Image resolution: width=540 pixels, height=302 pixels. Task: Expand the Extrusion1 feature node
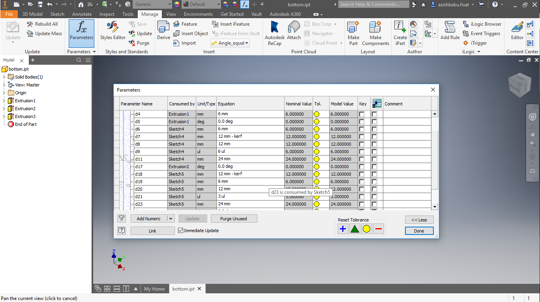4,101
